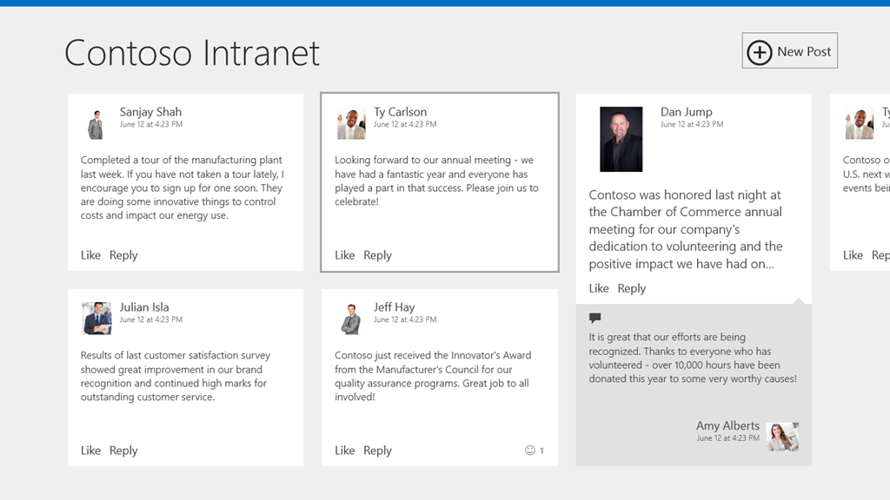
Task: Reply to Sanjay Shah's post
Action: (123, 255)
